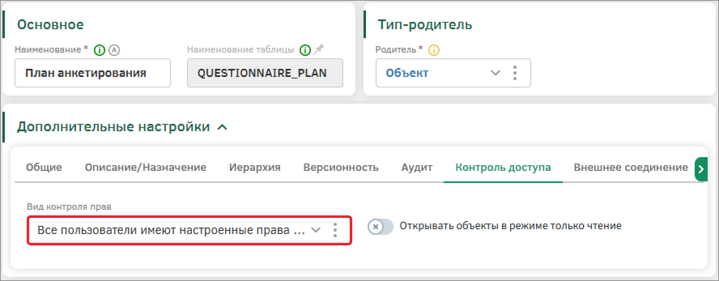Open the three-dot menu in Родитель field
Viewport: 719px width, 281px height.
[x=515, y=73]
